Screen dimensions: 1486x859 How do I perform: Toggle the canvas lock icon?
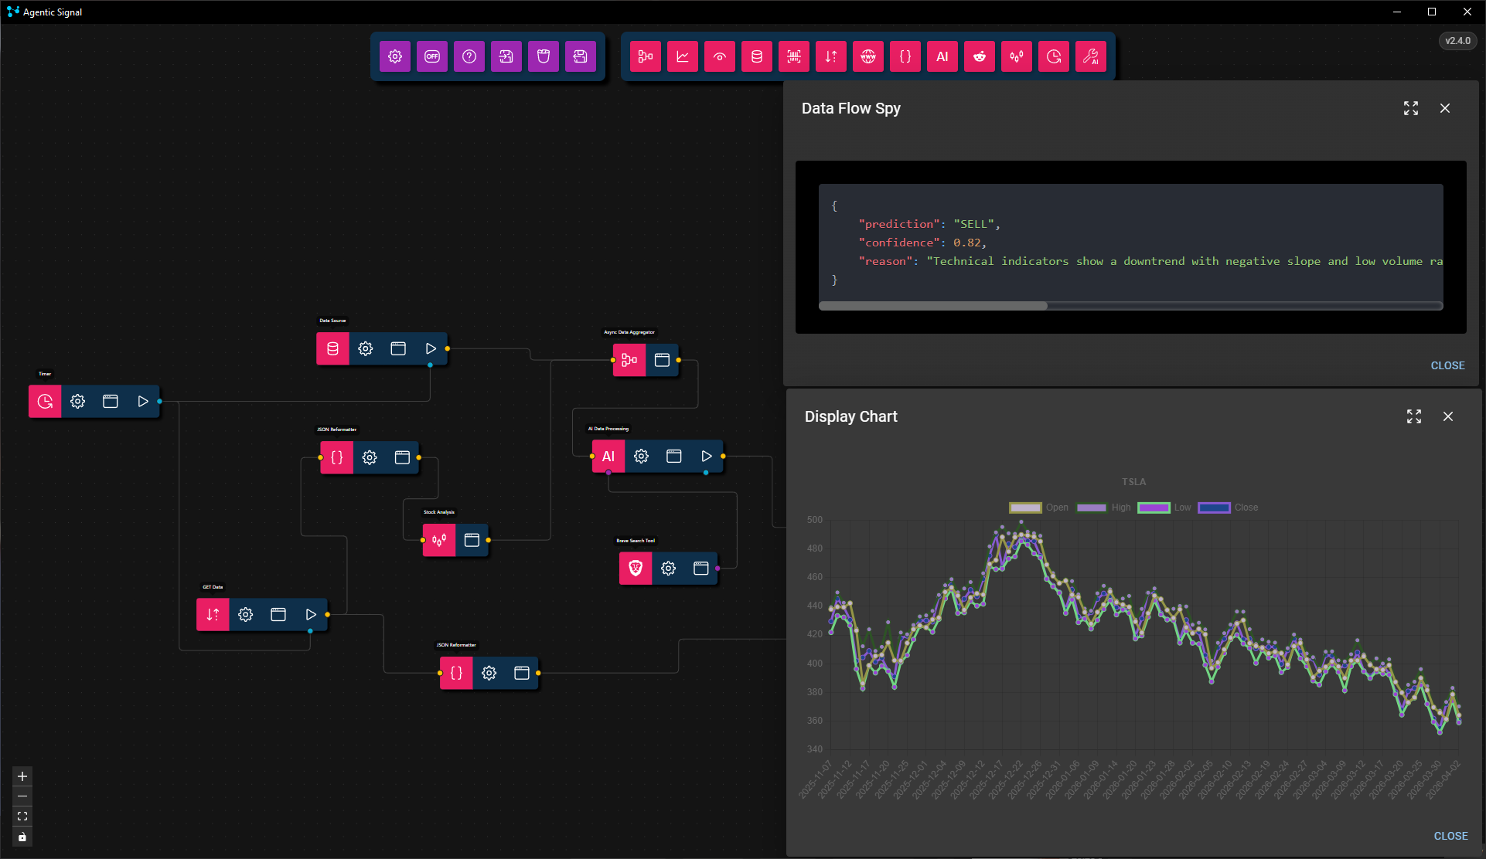click(22, 837)
